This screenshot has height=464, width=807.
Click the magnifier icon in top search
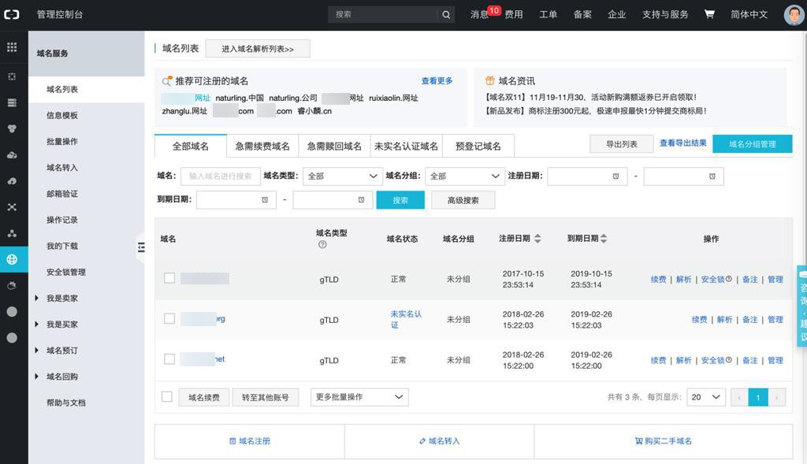click(446, 14)
